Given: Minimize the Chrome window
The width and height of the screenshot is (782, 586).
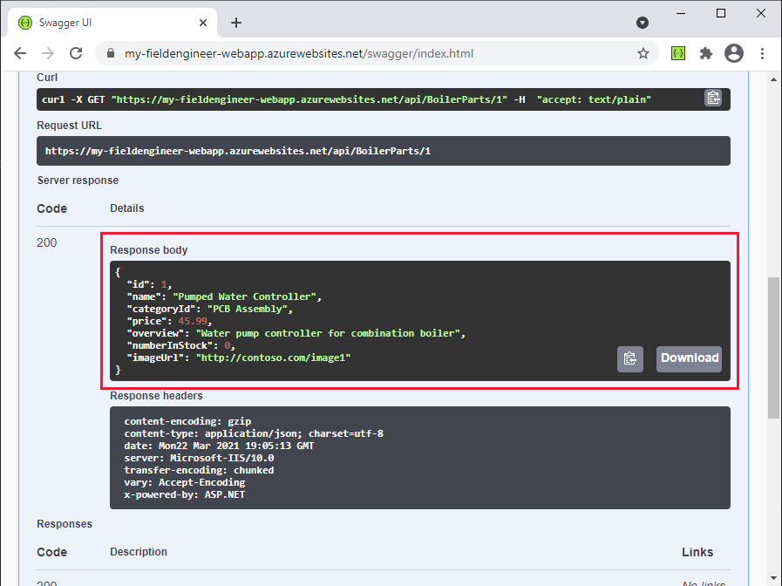Looking at the screenshot, I should [x=681, y=13].
